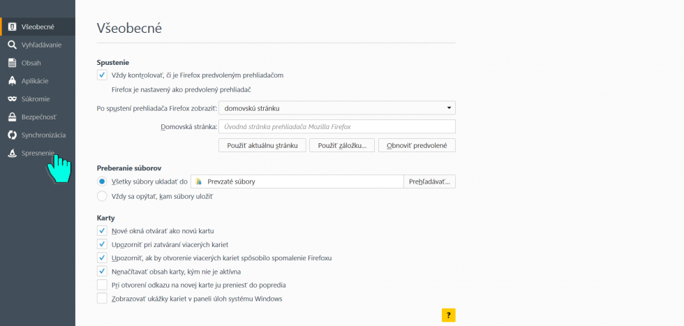Click the Použiť aktuálnu stránku button

coord(262,146)
